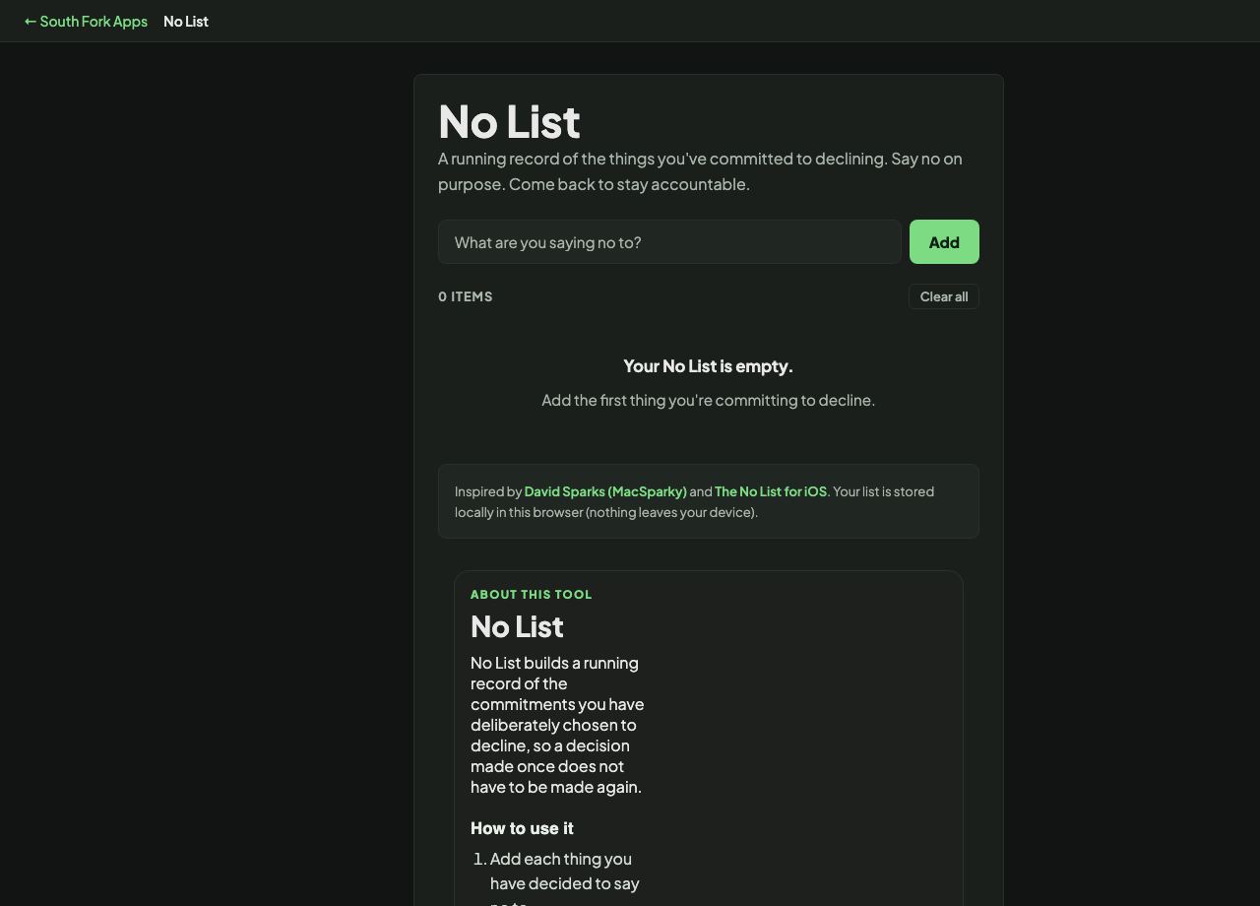This screenshot has width=1260, height=906.
Task: Click the Clear all button
Action: coord(944,296)
